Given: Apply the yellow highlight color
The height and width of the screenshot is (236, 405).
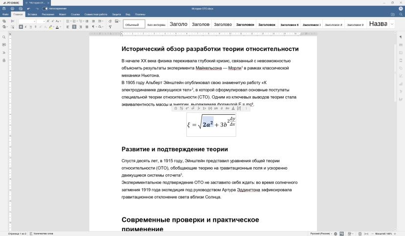Looking at the screenshot, I should [x=51, y=27].
